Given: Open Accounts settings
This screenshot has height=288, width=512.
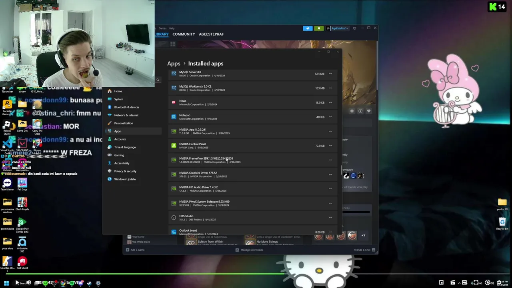Looking at the screenshot, I should [x=134, y=139].
